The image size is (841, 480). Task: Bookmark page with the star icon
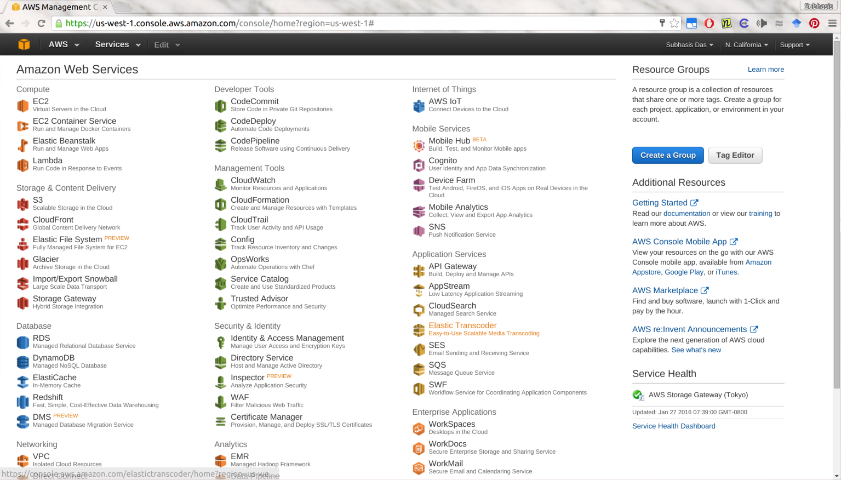(x=674, y=23)
